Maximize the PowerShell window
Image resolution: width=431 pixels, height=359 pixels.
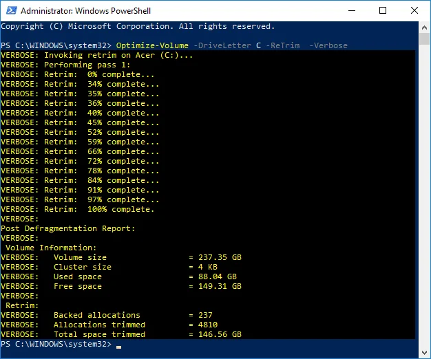pyautogui.click(x=383, y=11)
